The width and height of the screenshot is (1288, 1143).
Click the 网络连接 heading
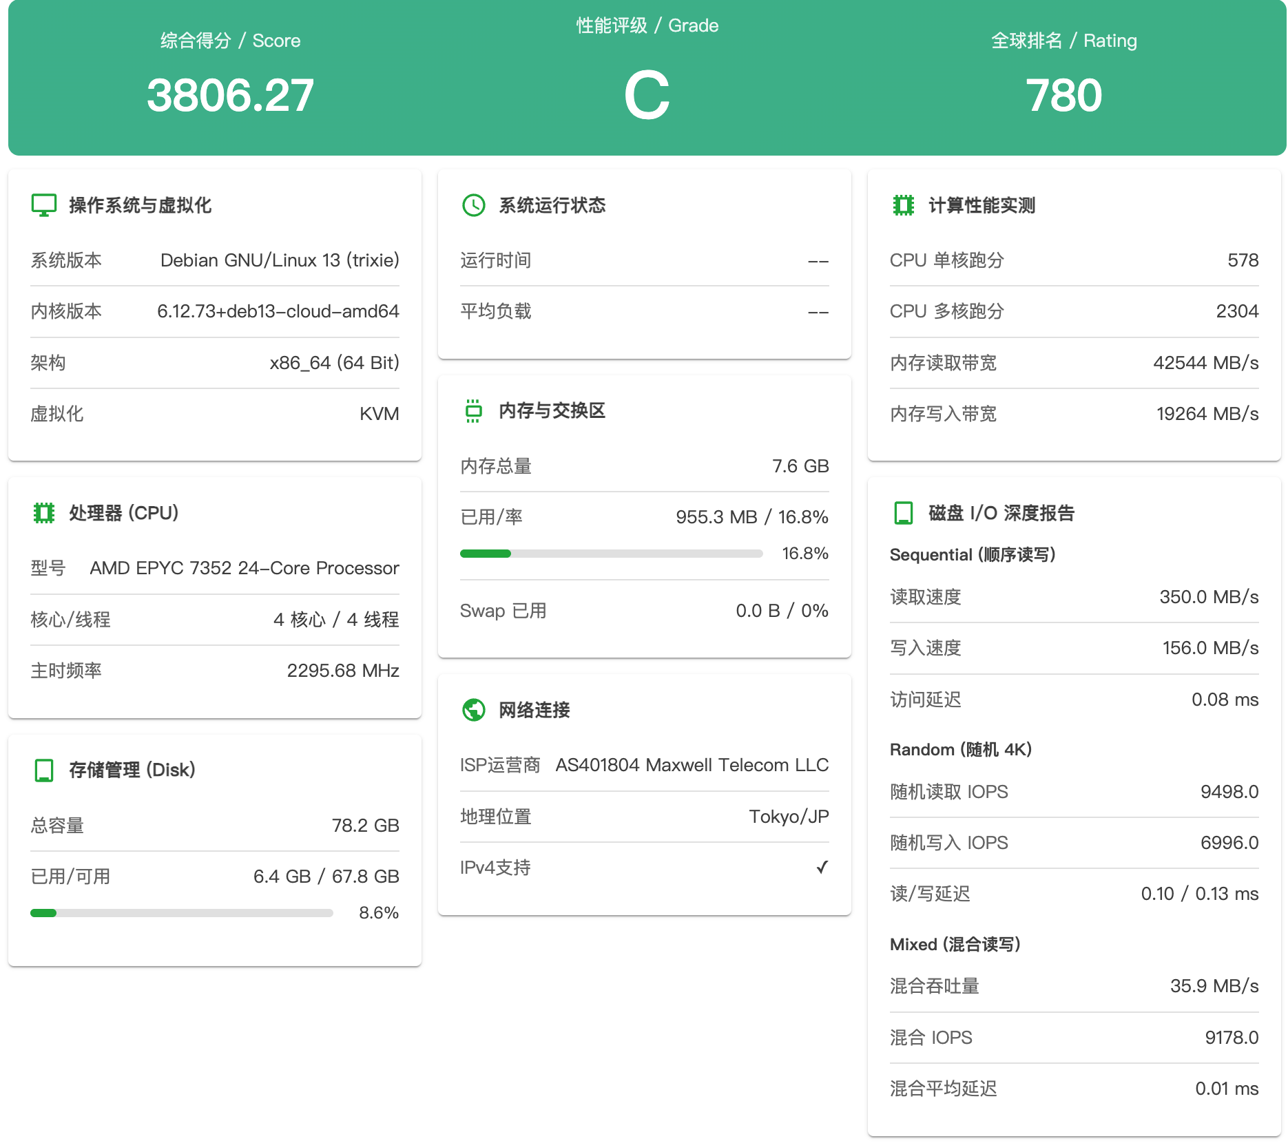coord(534,710)
